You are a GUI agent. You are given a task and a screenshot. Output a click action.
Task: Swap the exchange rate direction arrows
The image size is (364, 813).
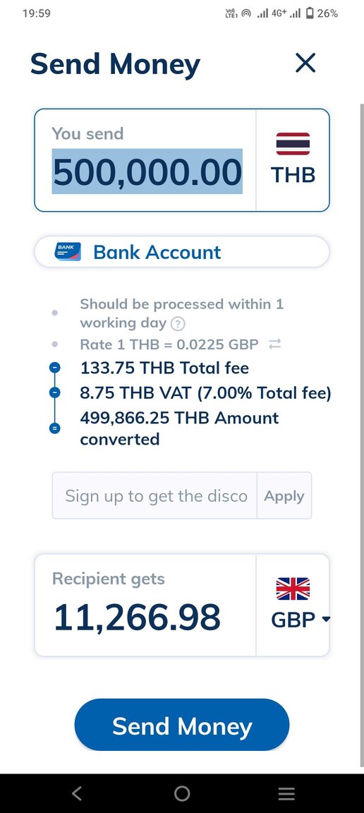275,344
